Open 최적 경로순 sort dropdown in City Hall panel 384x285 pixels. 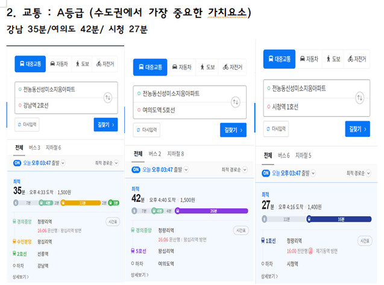pyautogui.click(x=359, y=174)
